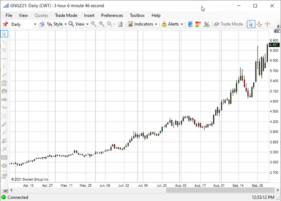
Task: Click the colored bars legend icon
Action: [x=198, y=24]
